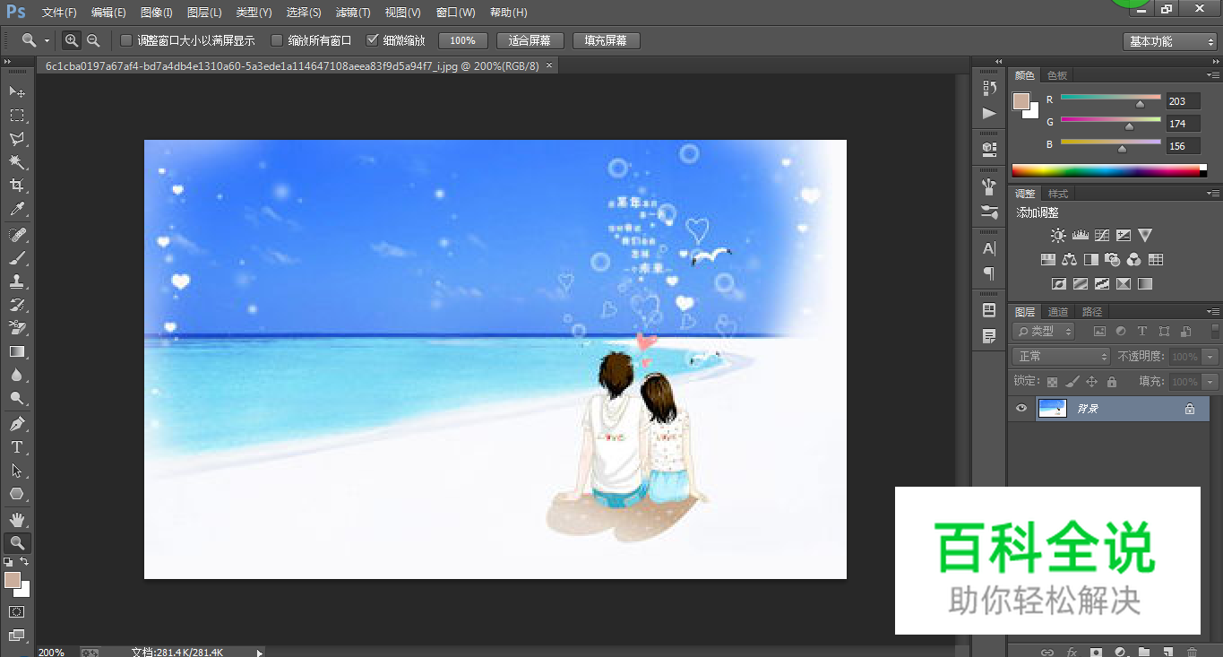Select the Magic Wand tool

point(17,161)
